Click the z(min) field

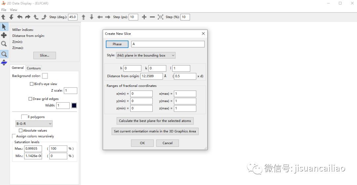tap(141, 108)
